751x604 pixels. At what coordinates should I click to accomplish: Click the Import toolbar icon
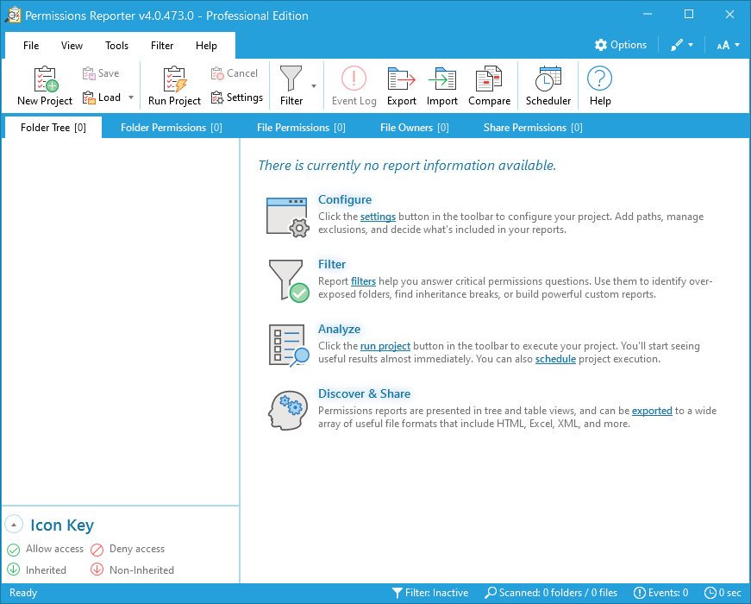[x=442, y=79]
